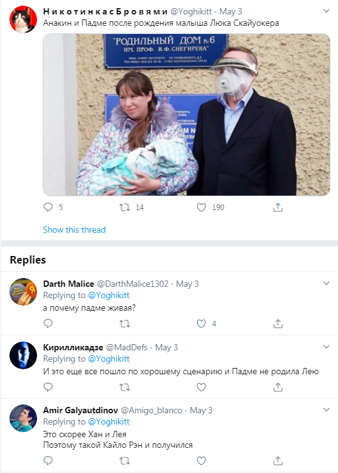Retweet Darth Malice's reply
The width and height of the screenshot is (338, 473).
pos(124,324)
